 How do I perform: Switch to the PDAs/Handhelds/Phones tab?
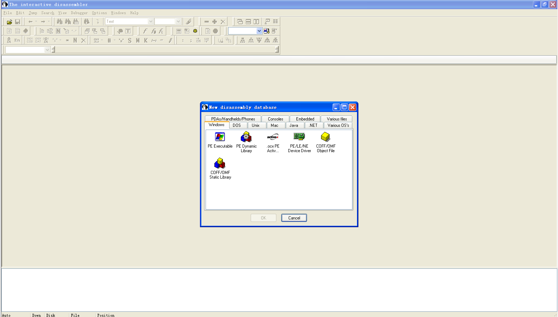233,119
